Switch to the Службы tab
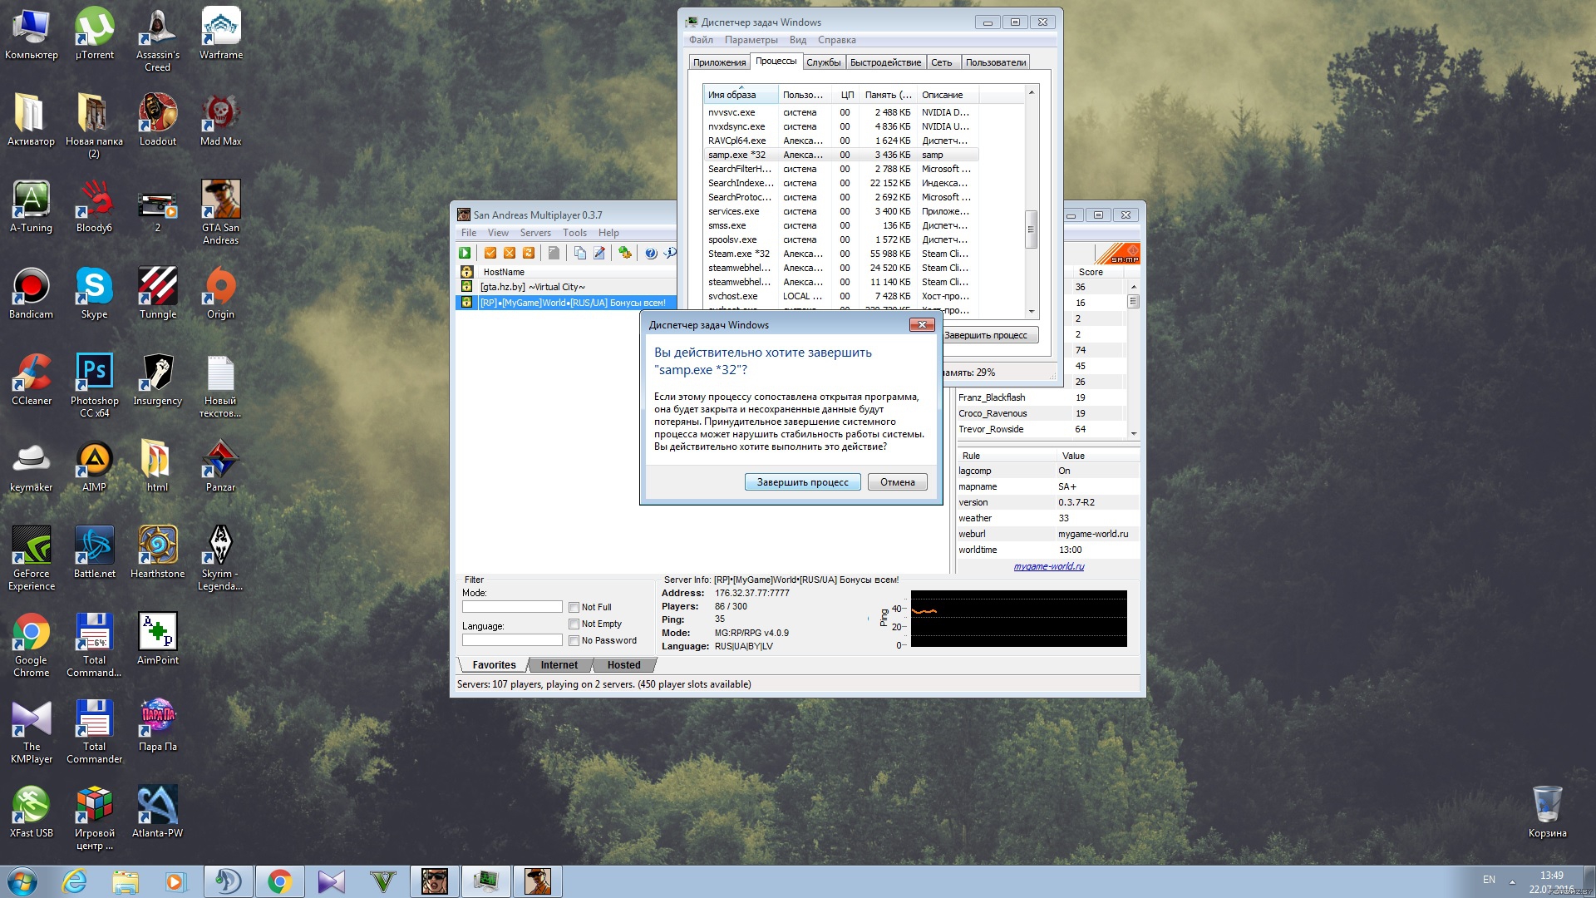The width and height of the screenshot is (1596, 898). pyautogui.click(x=824, y=62)
